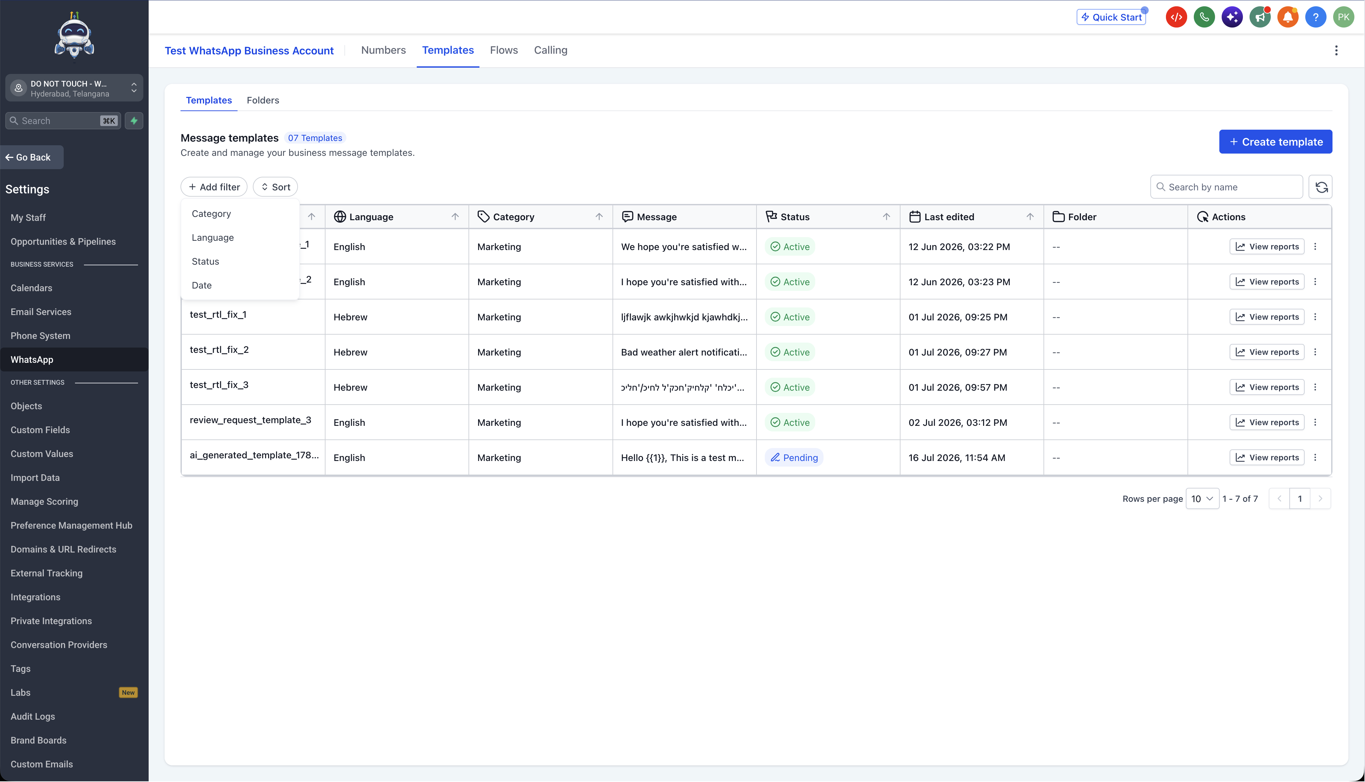Click the Search by name field
This screenshot has height=782, width=1365.
pos(1226,187)
